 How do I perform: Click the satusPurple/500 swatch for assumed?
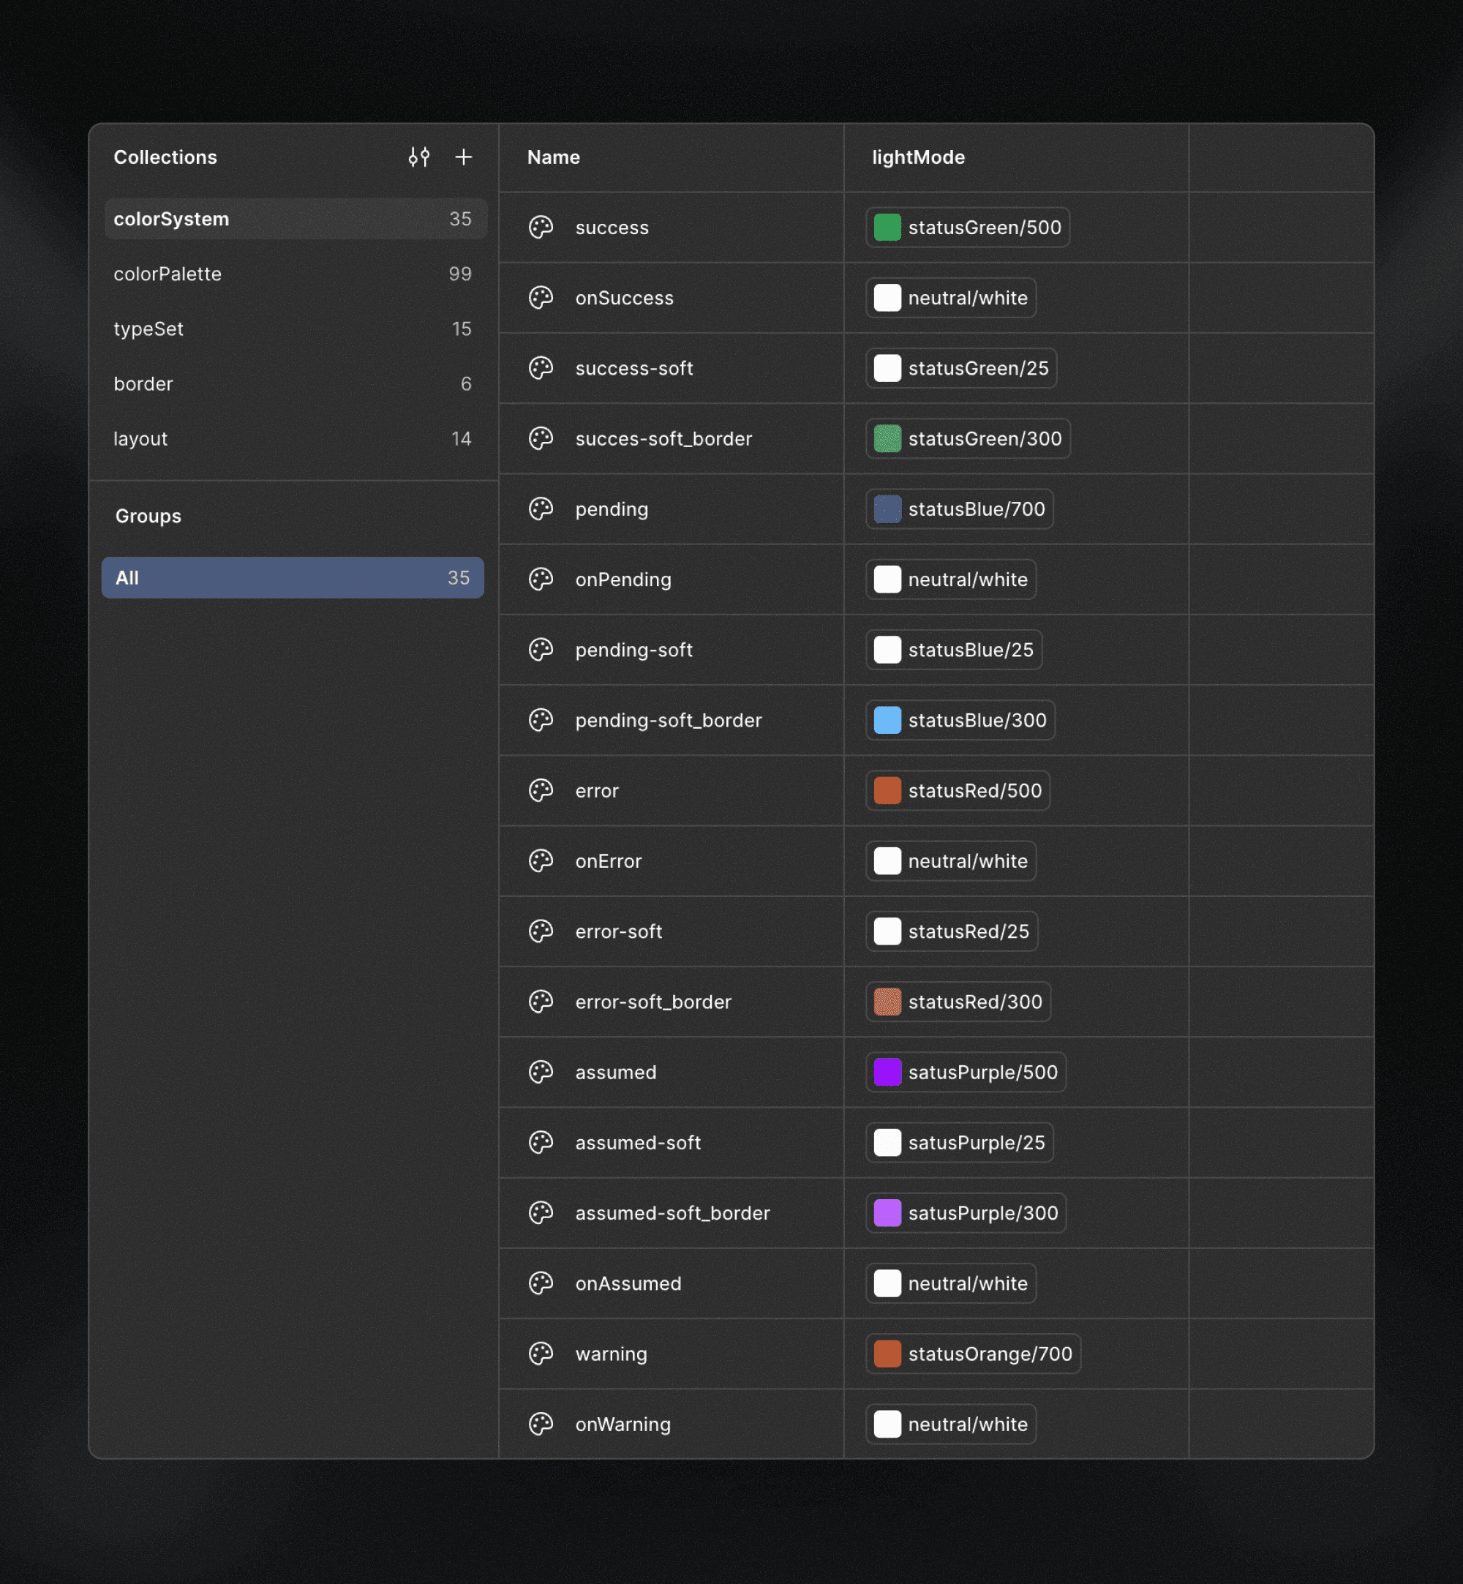965,1072
